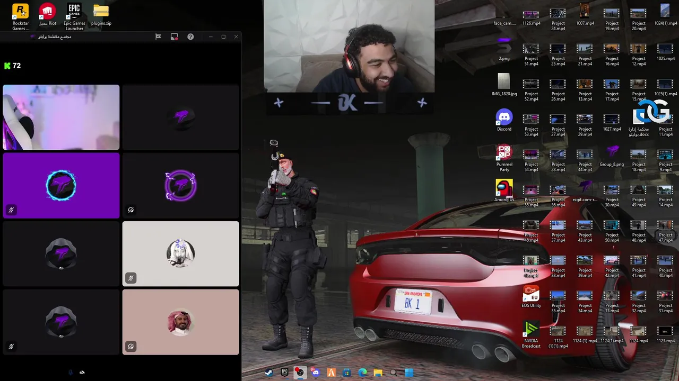
Task: Open the Riot client desktop shortcut
Action: [x=47, y=15]
